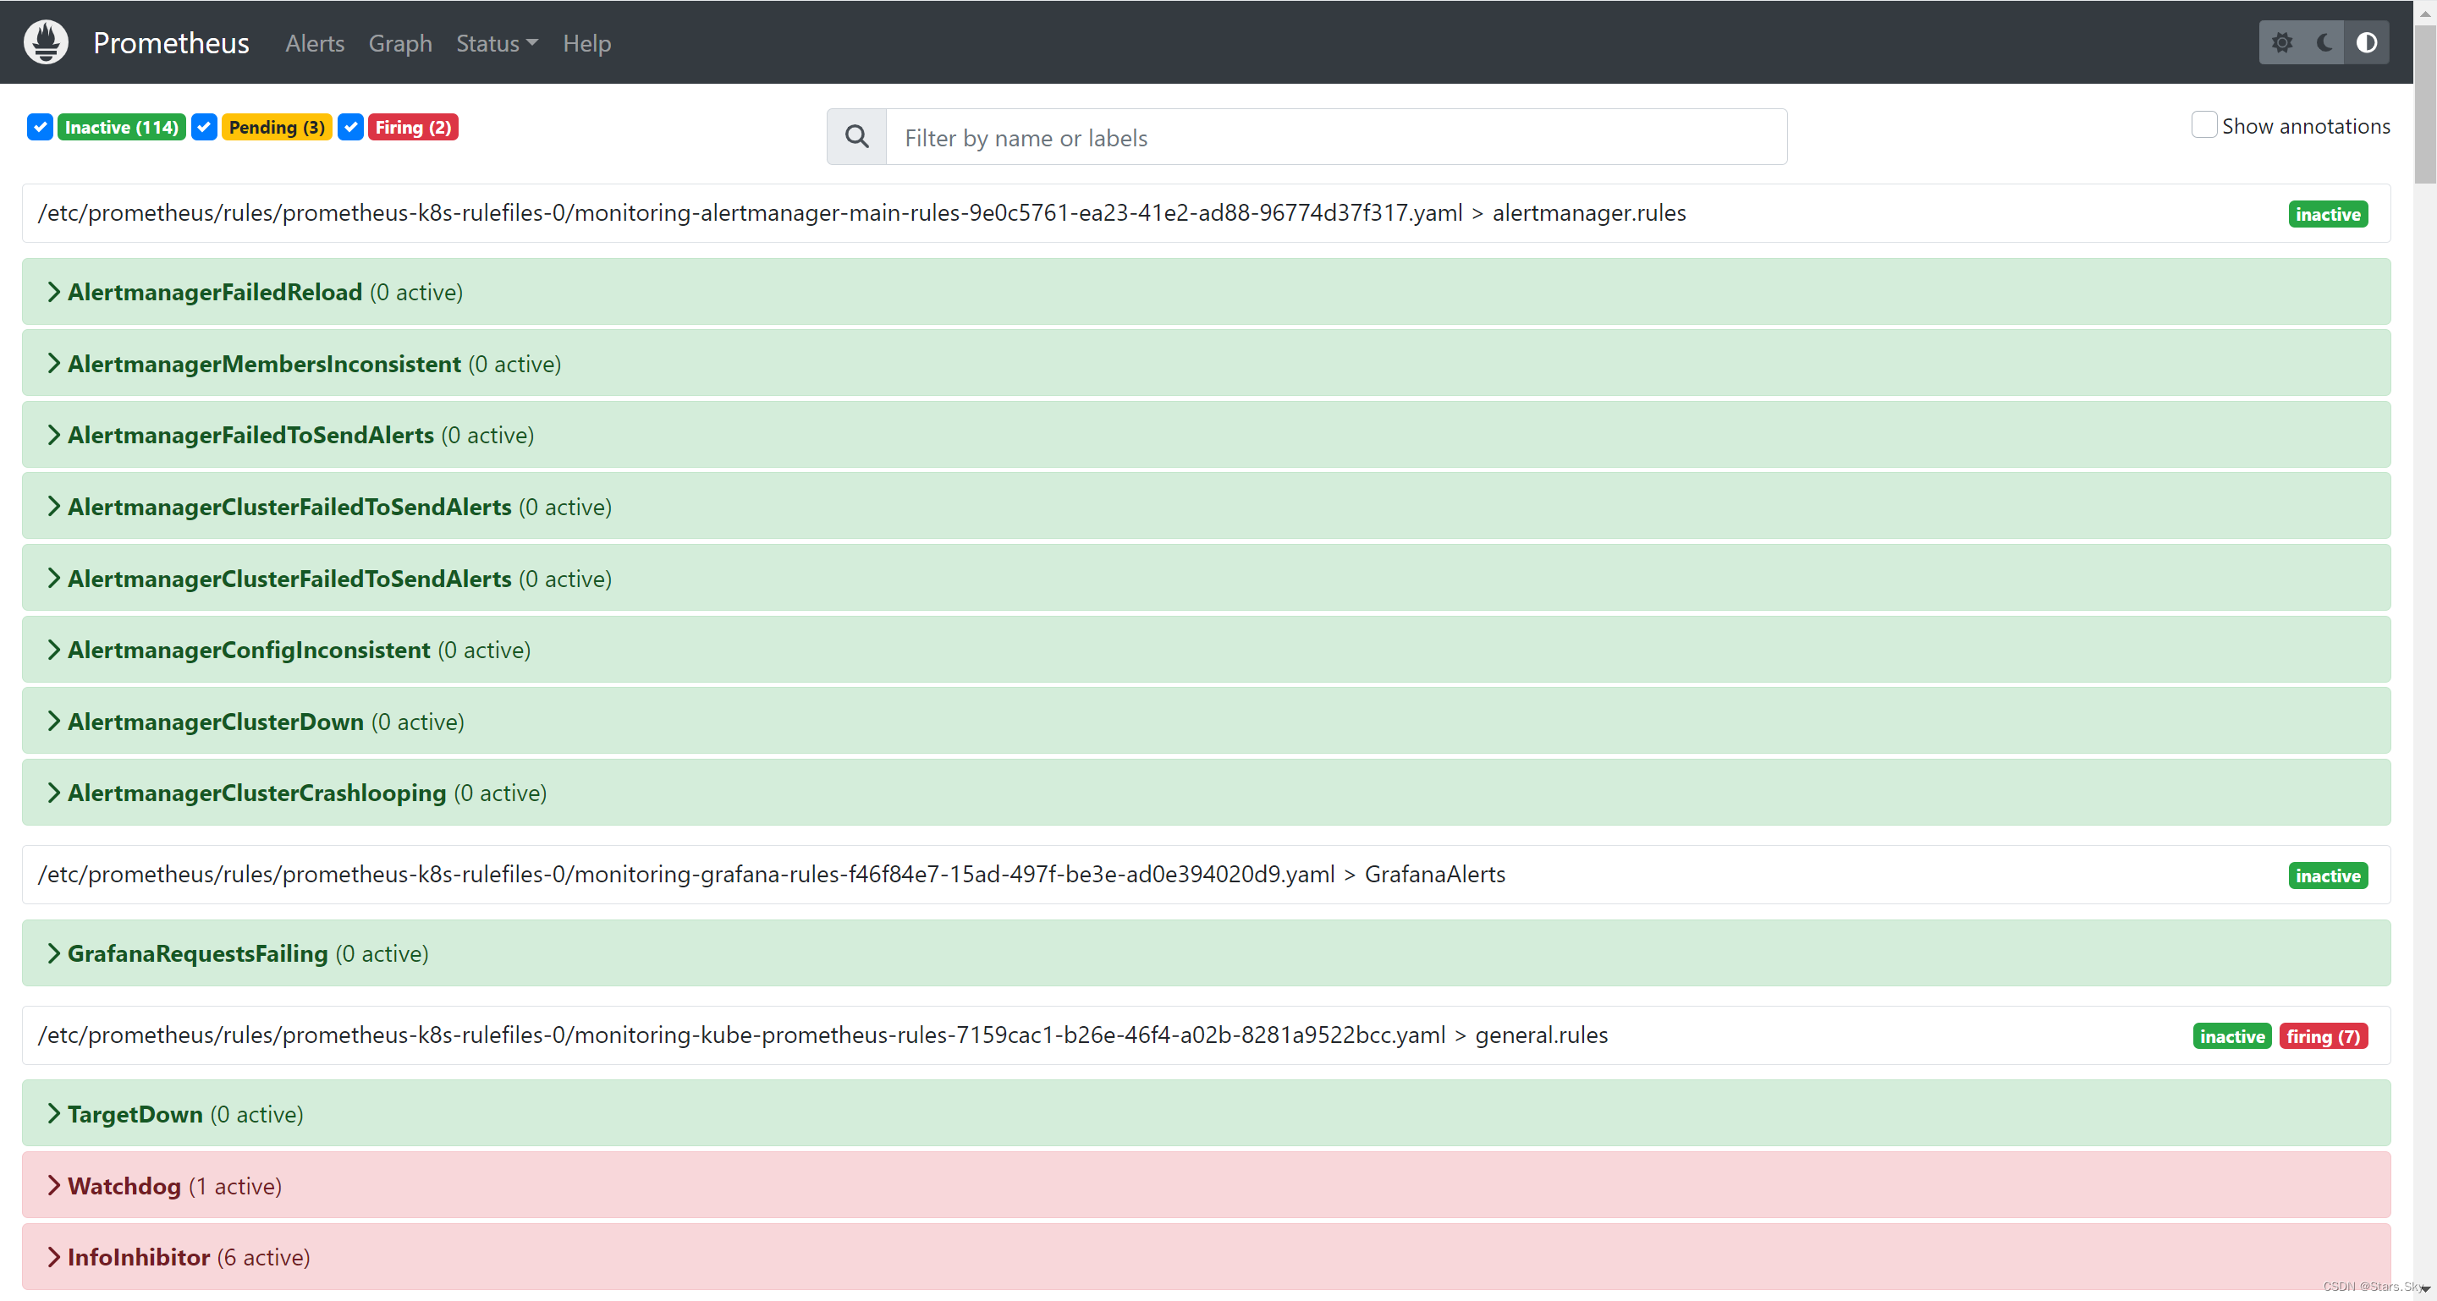The width and height of the screenshot is (2437, 1301).
Task: Click inactive badge on alertmanager.rules header
Action: pos(2327,214)
